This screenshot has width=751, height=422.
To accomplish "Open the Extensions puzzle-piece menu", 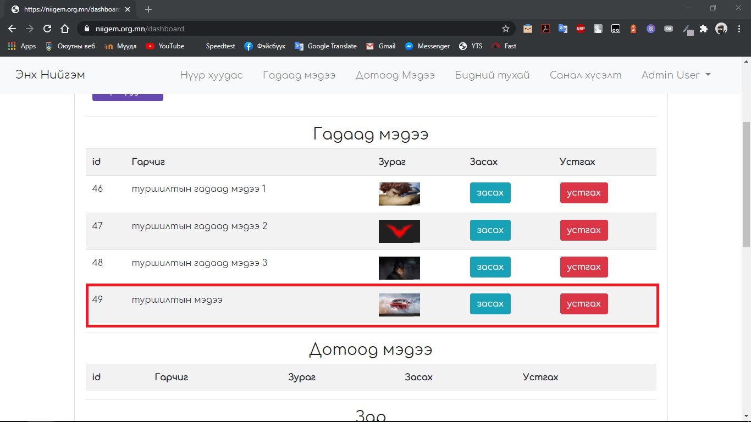I will [x=704, y=29].
